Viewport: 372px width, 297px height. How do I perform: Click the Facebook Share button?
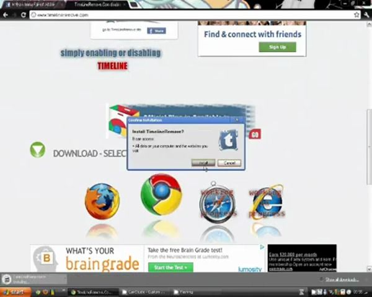coord(156,31)
